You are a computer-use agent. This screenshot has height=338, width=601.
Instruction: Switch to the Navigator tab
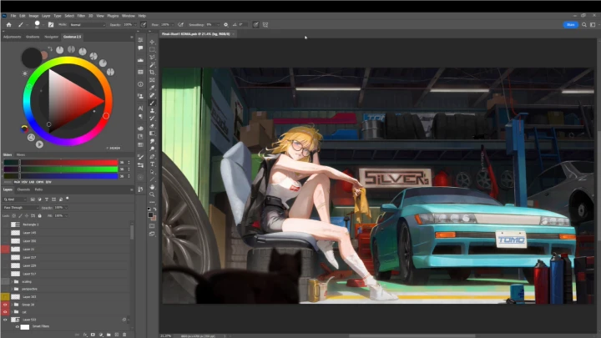point(52,37)
